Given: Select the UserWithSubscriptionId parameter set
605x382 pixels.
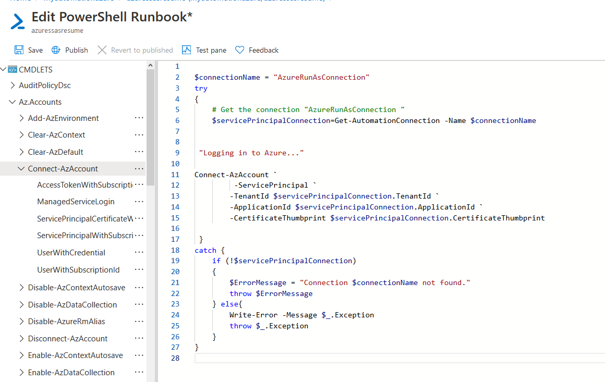Looking at the screenshot, I should pyautogui.click(x=78, y=270).
